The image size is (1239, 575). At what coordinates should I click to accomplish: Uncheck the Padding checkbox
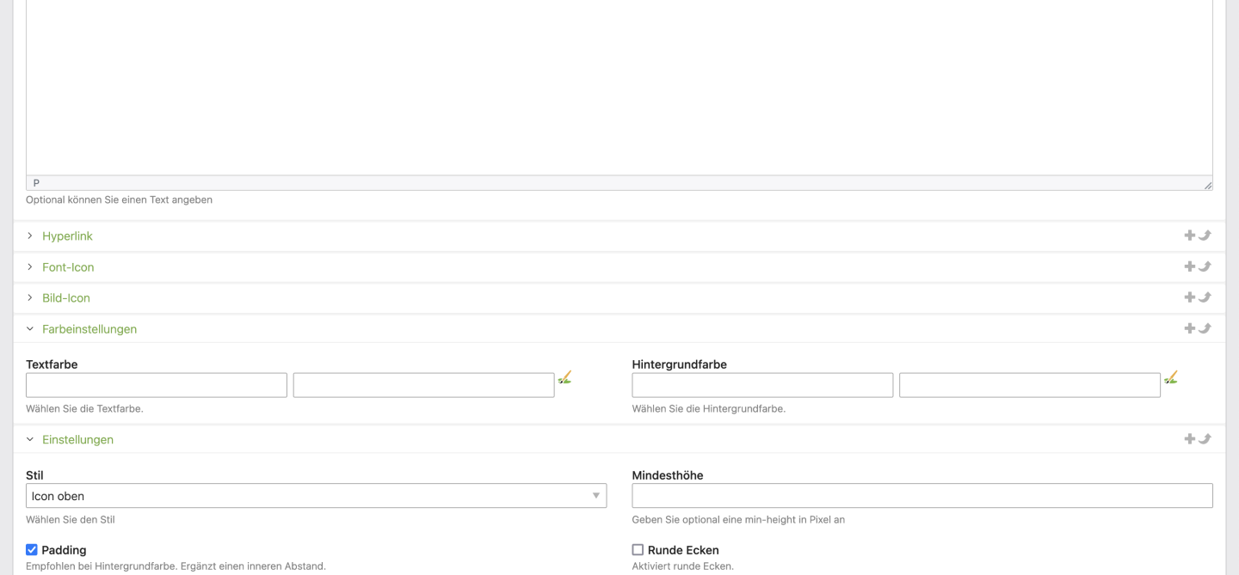32,550
